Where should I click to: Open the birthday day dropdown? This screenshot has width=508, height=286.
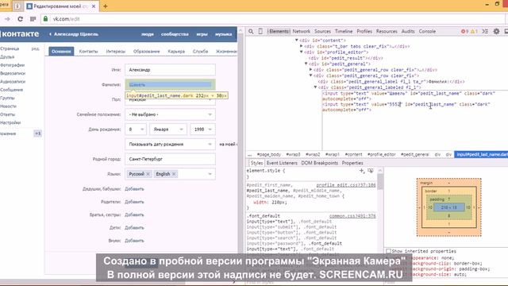[x=136, y=129]
